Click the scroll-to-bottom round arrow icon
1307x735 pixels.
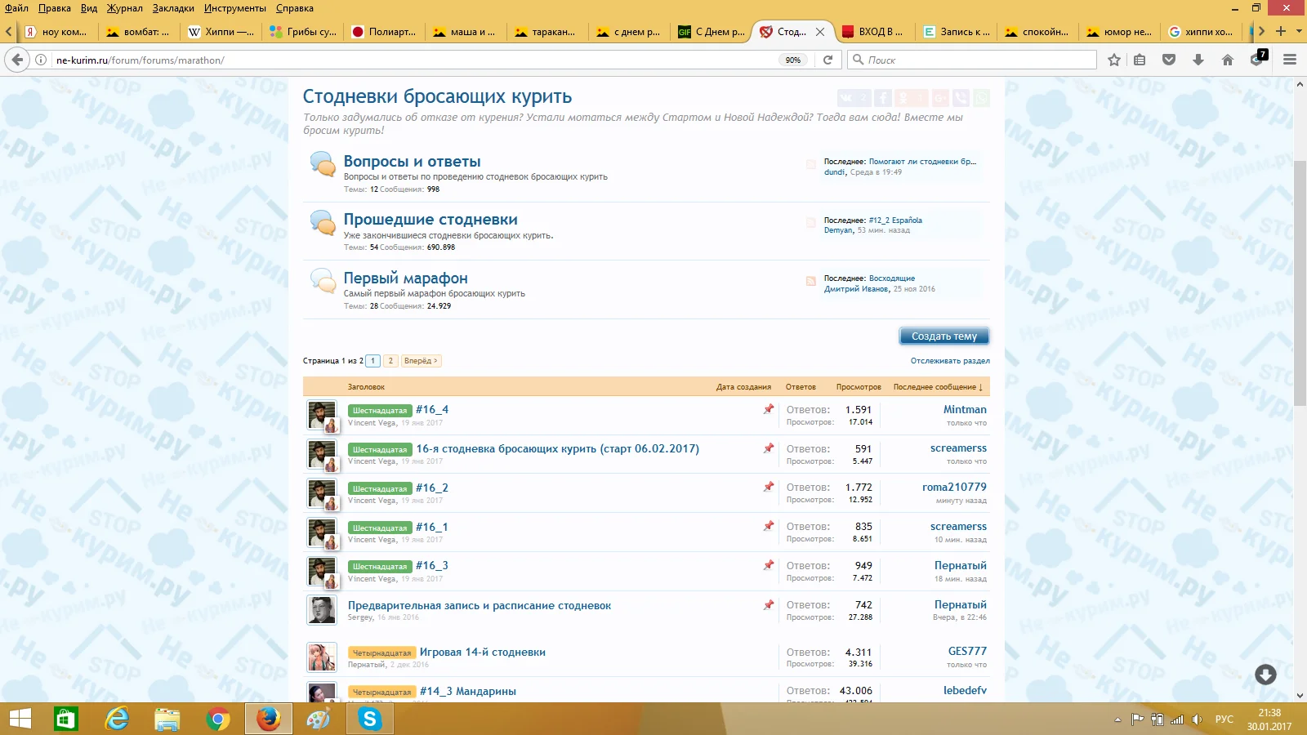click(x=1265, y=674)
